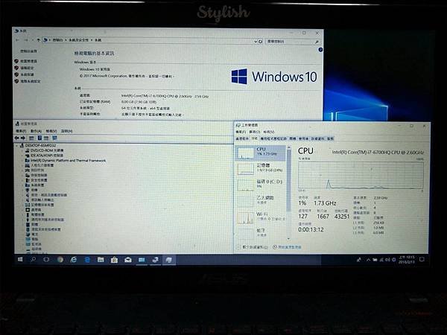Switch to Task Manager users tab

tap(303, 138)
